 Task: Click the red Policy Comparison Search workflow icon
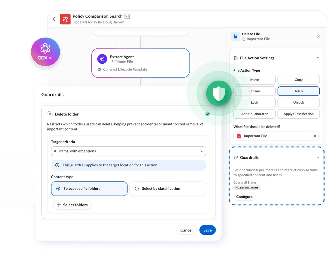coord(65,19)
